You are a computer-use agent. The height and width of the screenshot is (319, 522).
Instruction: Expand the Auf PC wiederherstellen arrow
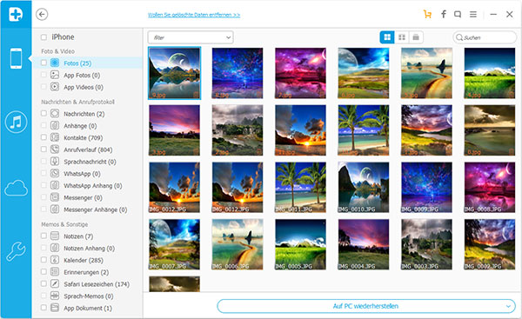pyautogui.click(x=508, y=306)
